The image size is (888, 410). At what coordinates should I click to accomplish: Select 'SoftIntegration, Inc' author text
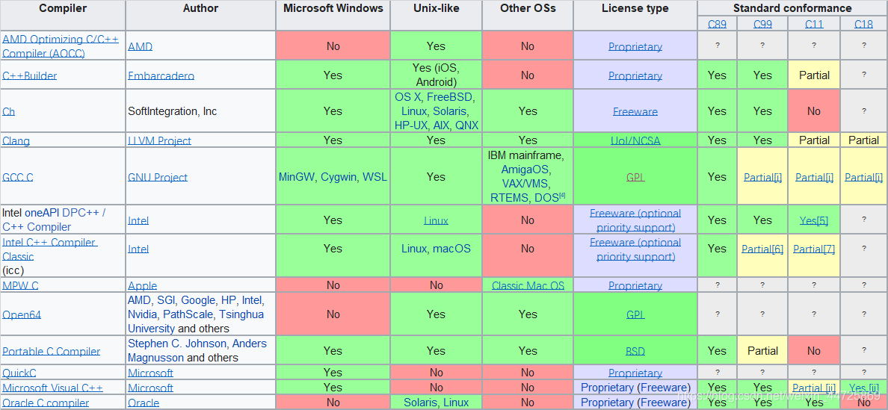pyautogui.click(x=172, y=111)
